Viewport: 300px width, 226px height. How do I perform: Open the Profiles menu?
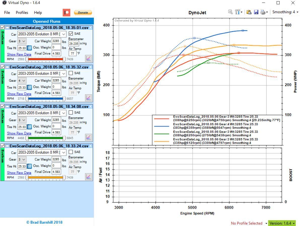point(22,13)
